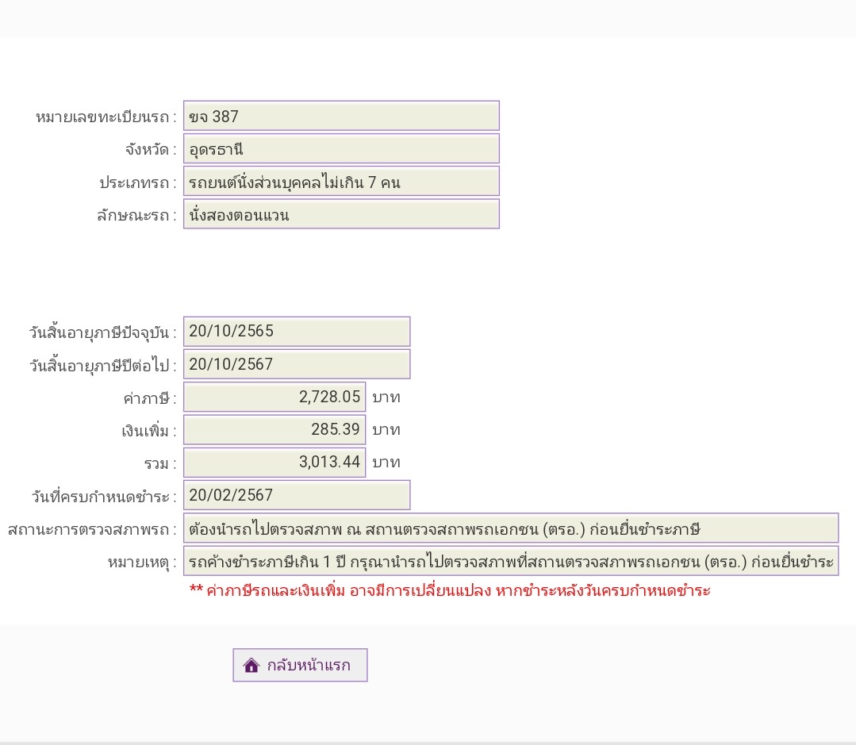Click the red tax change warning text
856x745 pixels.
click(x=450, y=590)
